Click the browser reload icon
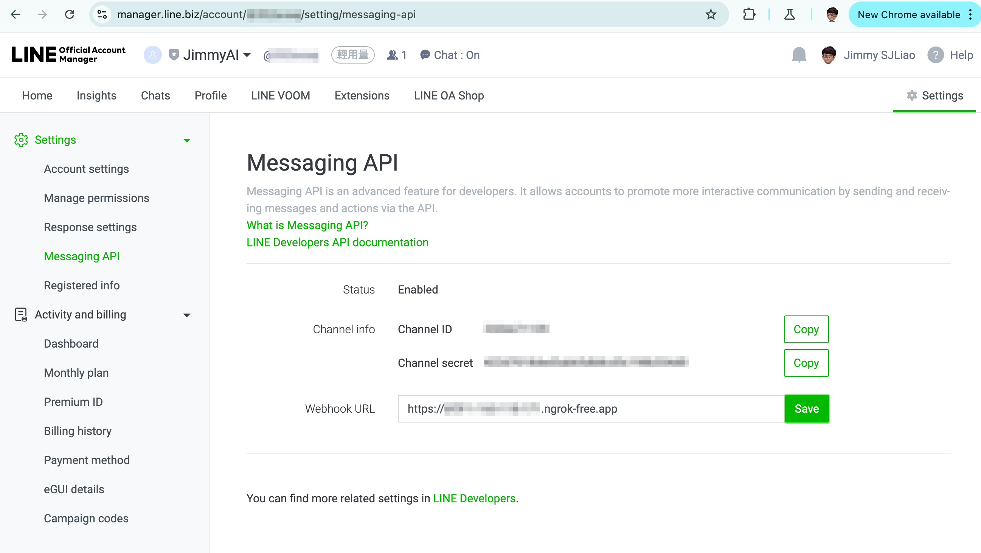Image resolution: width=981 pixels, height=553 pixels. [69, 14]
